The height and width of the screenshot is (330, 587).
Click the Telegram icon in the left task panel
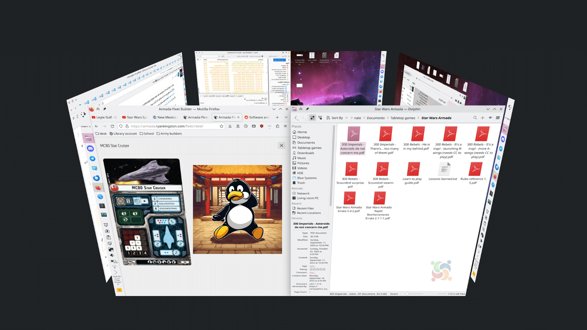click(x=93, y=158)
